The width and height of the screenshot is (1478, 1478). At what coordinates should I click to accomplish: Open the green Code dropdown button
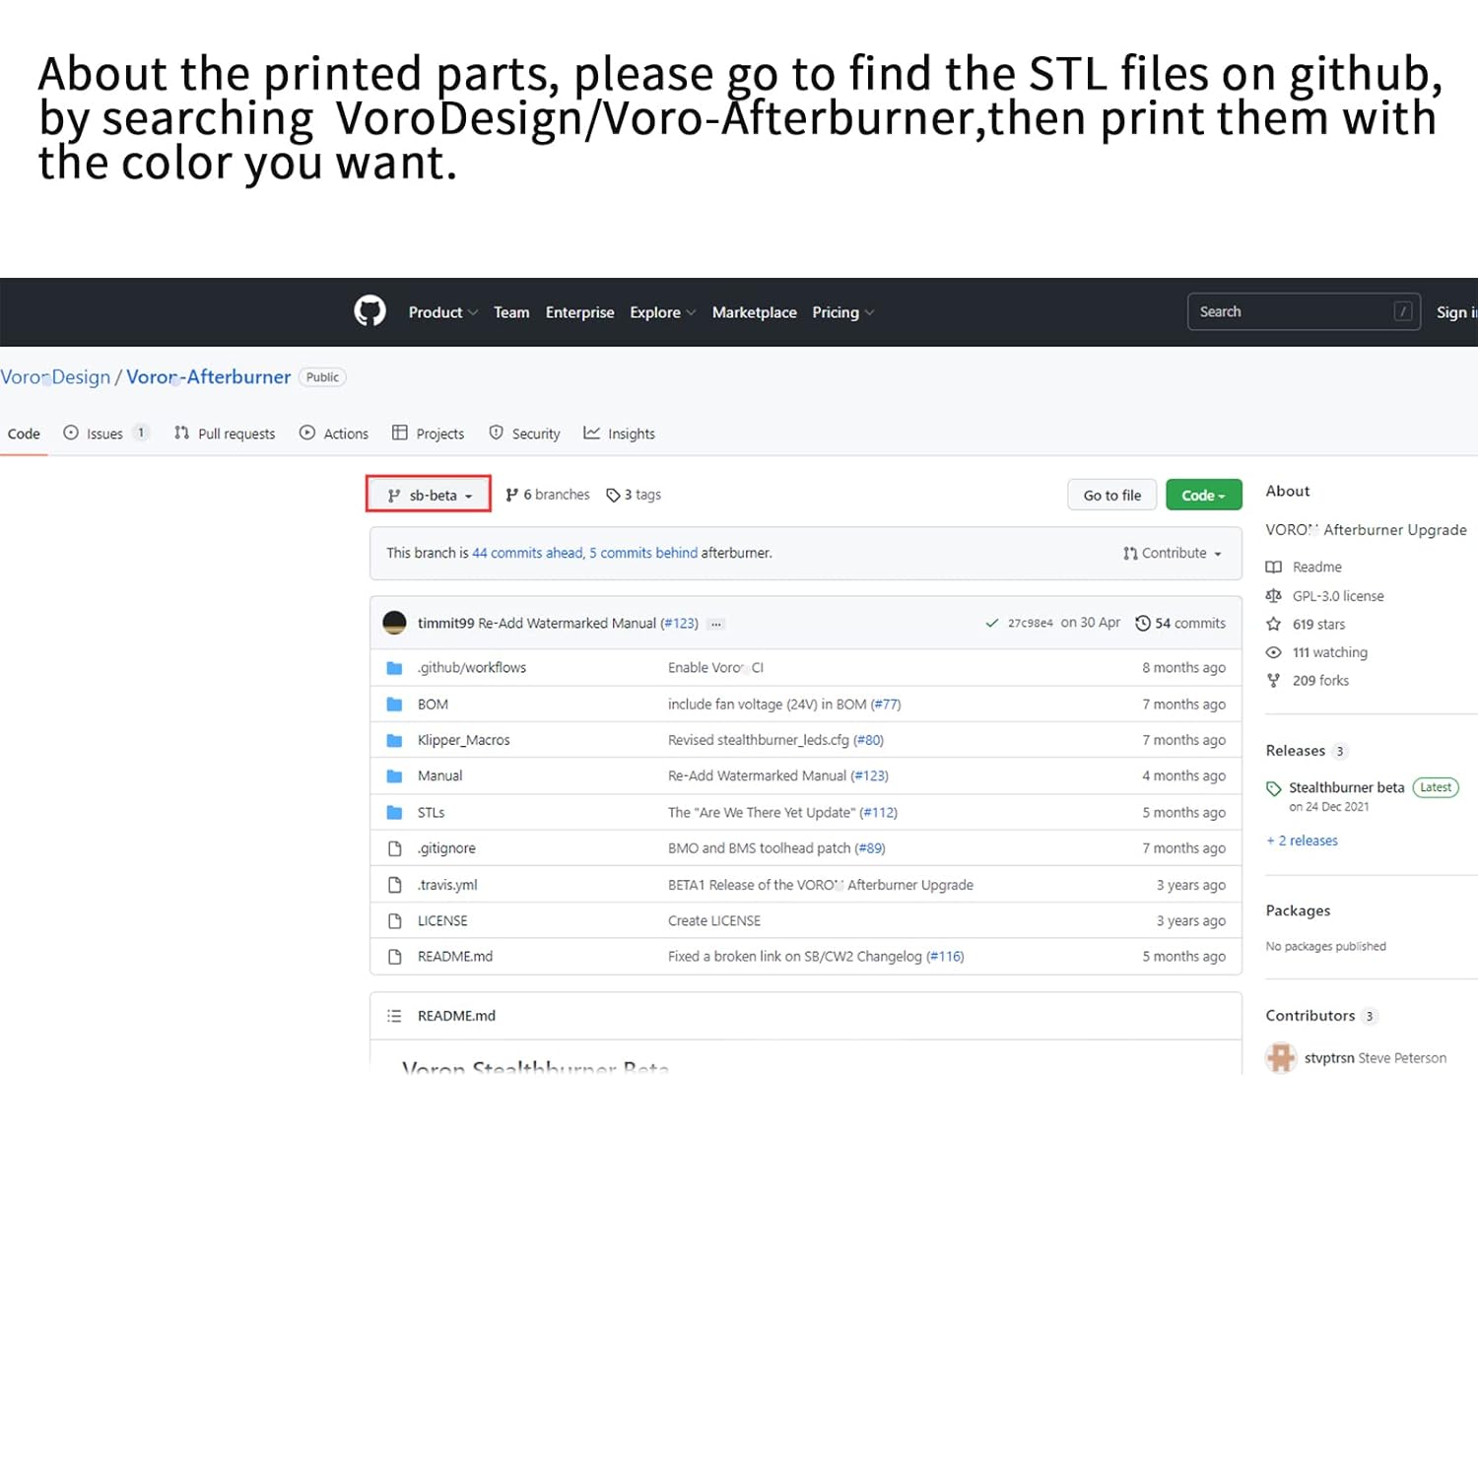tap(1204, 496)
